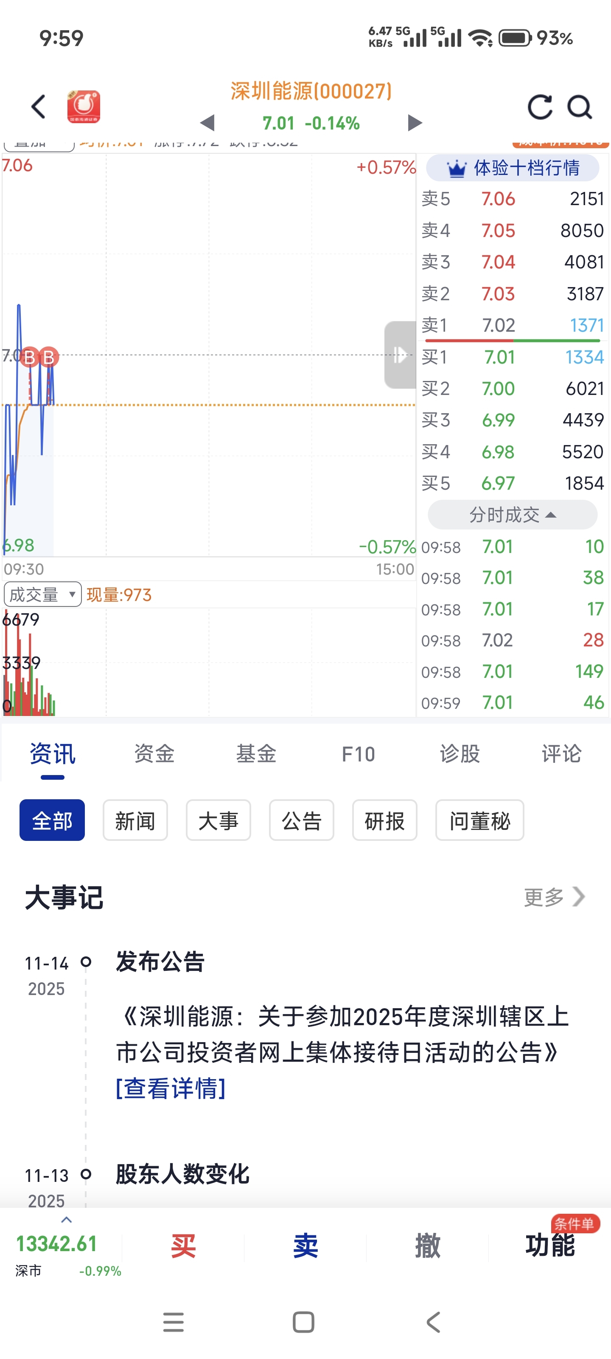This screenshot has height=1359, width=611.
Task: Select the 卖2 price 7.03 row
Action: 513,293
